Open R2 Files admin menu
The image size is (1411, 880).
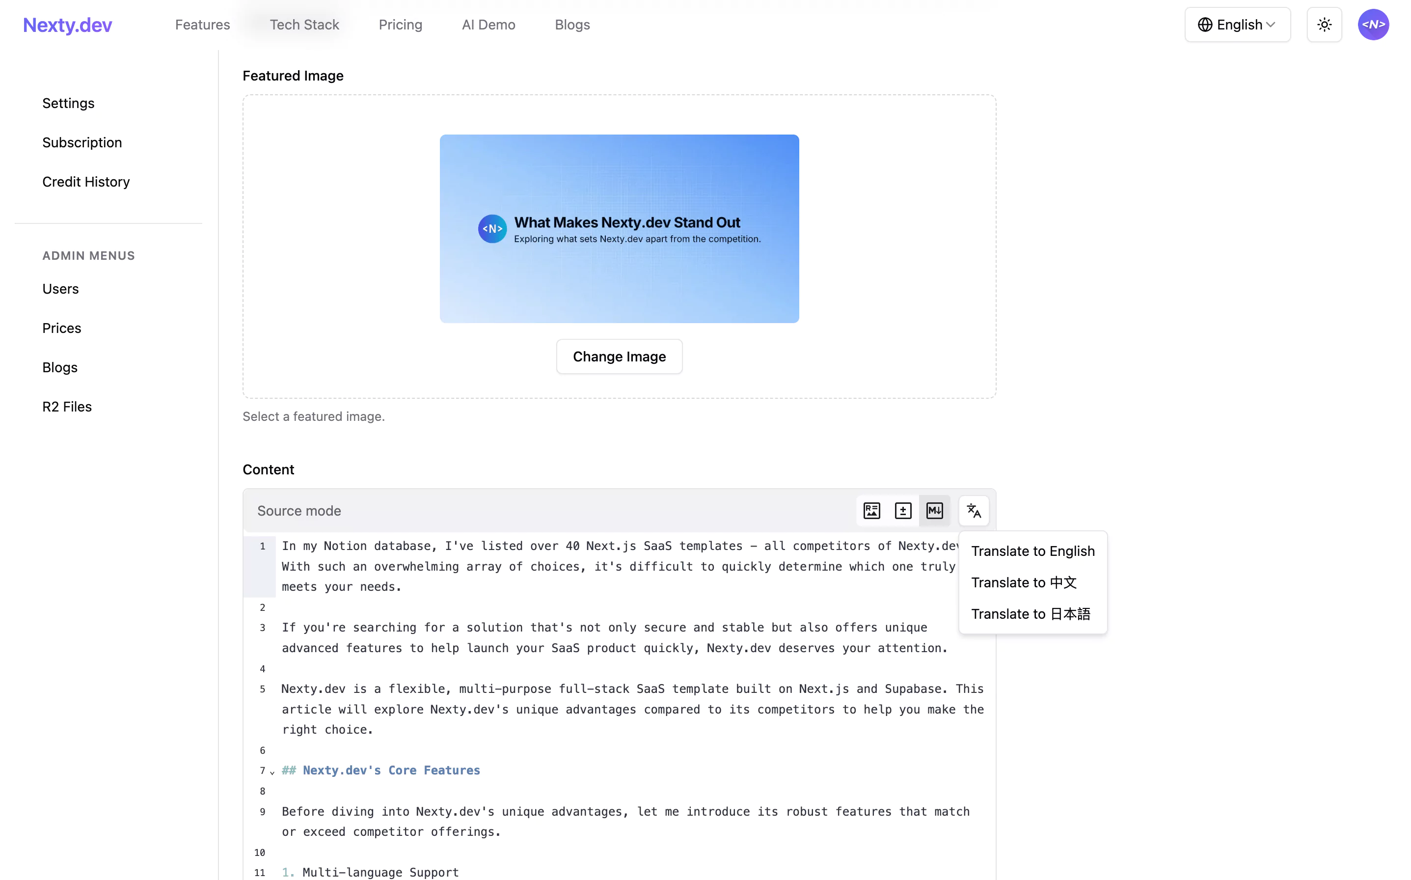tap(67, 407)
